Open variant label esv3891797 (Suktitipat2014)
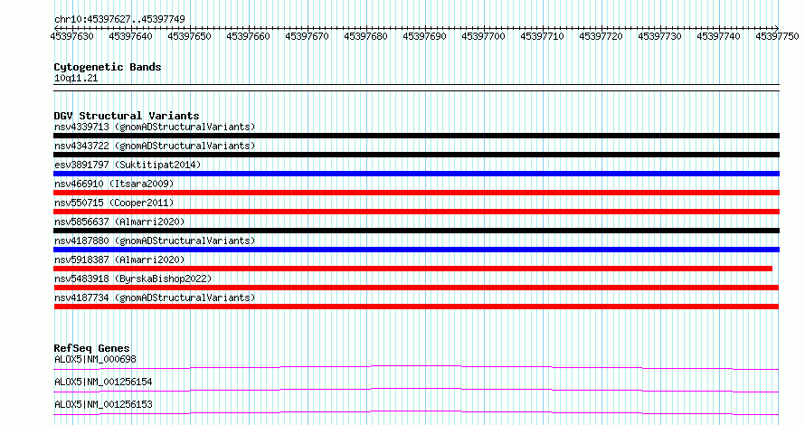Image resolution: width=805 pixels, height=425 pixels. (x=128, y=165)
